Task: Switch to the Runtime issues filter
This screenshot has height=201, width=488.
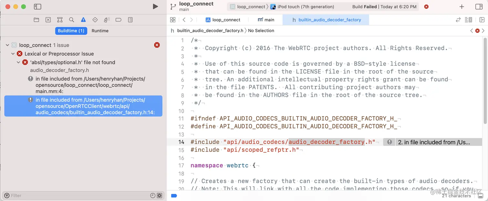Action: point(100,31)
